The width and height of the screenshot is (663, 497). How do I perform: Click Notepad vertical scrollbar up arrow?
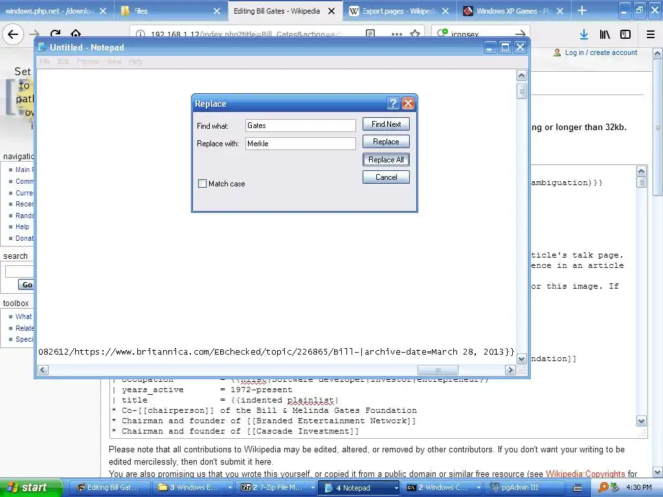(x=521, y=76)
